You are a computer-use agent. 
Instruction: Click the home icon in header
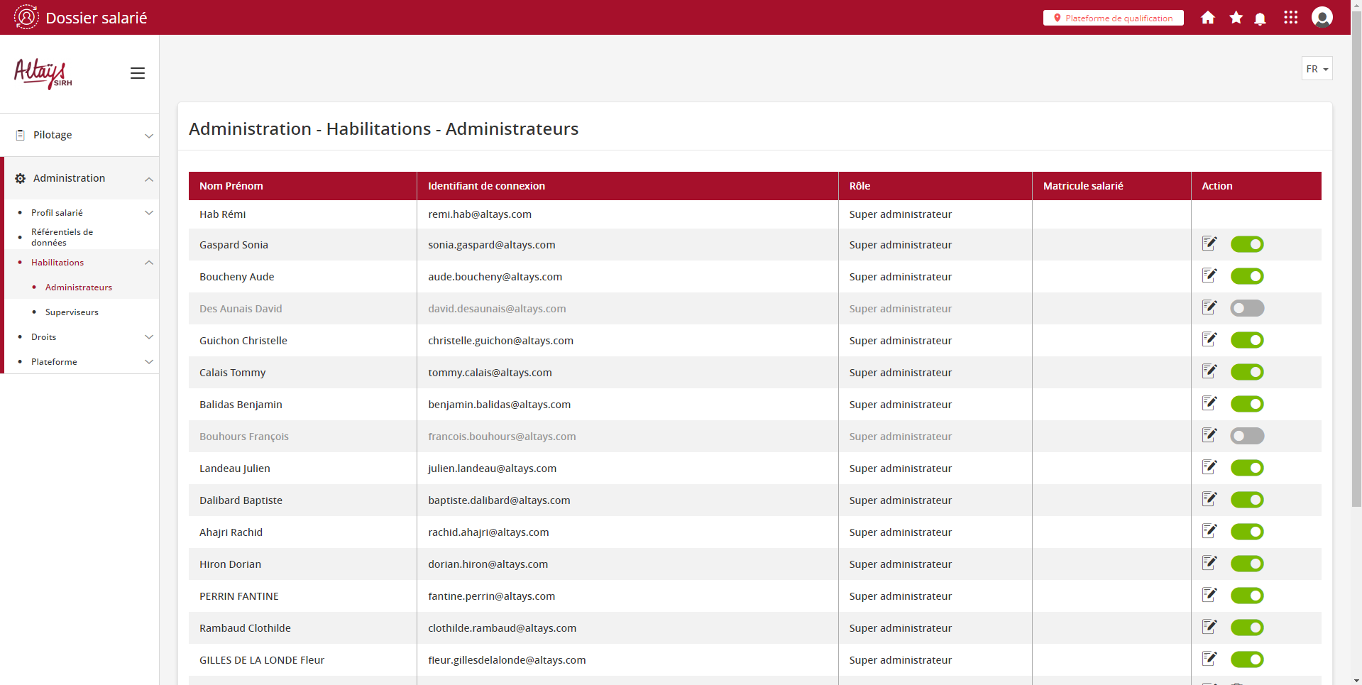point(1207,18)
